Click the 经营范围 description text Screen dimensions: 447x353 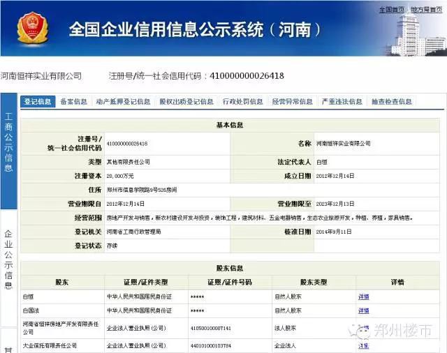pos(260,218)
